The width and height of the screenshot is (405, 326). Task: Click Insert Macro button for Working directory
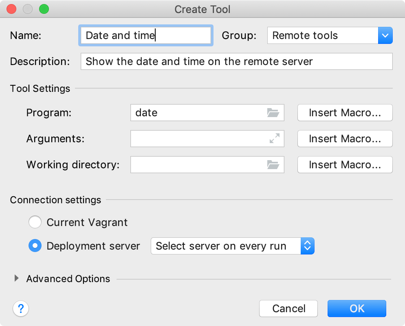pyautogui.click(x=345, y=165)
